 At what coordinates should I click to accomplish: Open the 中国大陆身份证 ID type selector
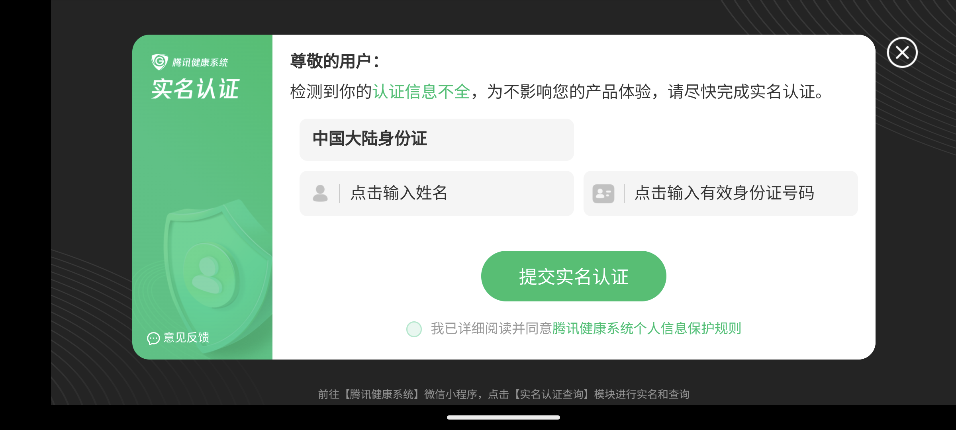pos(437,140)
